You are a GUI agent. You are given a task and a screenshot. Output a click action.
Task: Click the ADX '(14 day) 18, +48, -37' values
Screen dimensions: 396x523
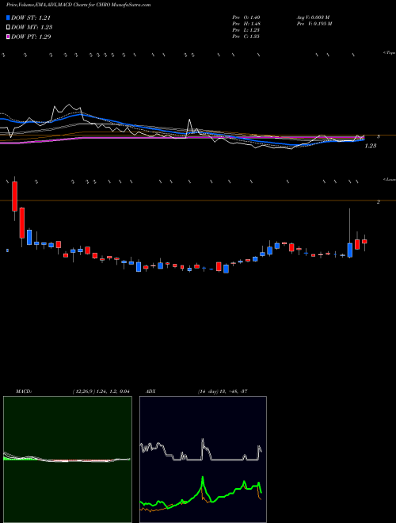tap(222, 391)
